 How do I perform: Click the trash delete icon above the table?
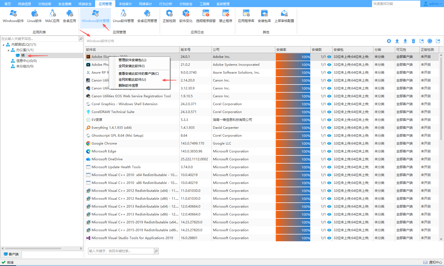(413, 41)
